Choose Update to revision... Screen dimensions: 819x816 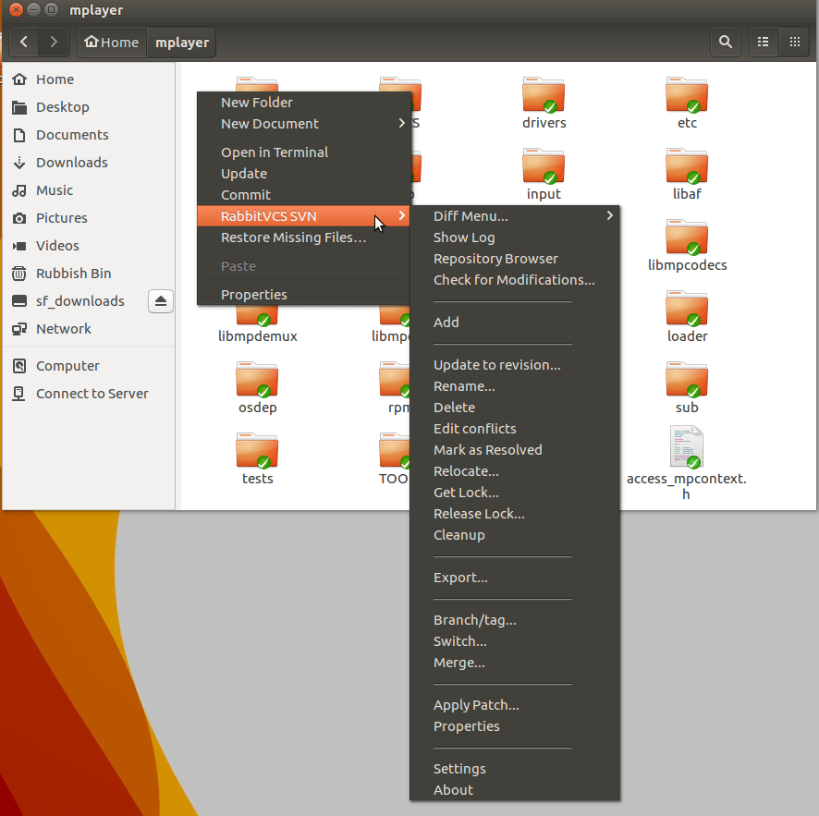pos(515,365)
